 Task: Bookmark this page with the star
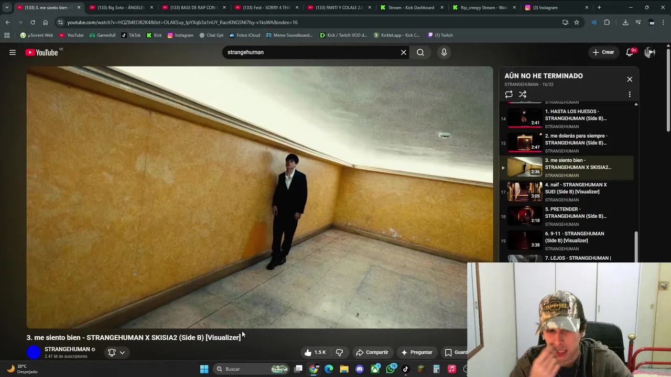577,23
